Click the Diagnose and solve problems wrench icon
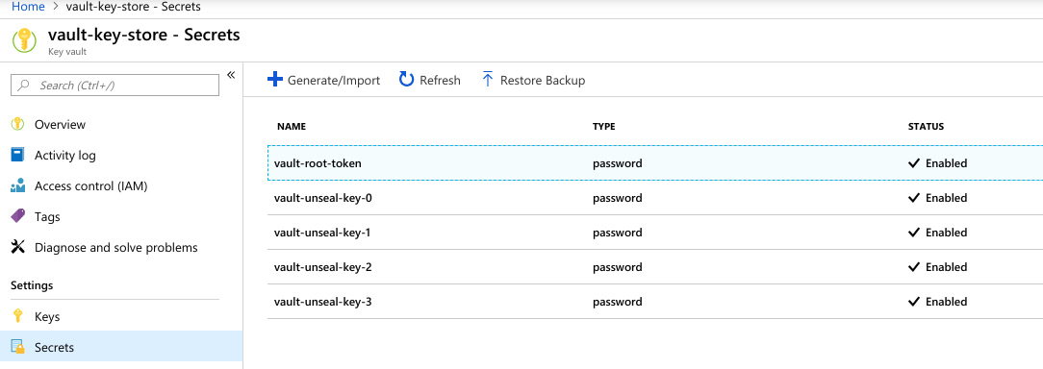 click(18, 247)
